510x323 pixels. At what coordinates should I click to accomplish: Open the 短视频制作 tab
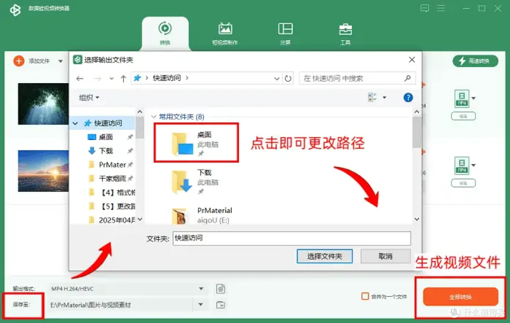pyautogui.click(x=225, y=33)
